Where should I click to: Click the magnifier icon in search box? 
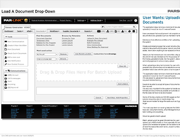click(x=134, y=27)
